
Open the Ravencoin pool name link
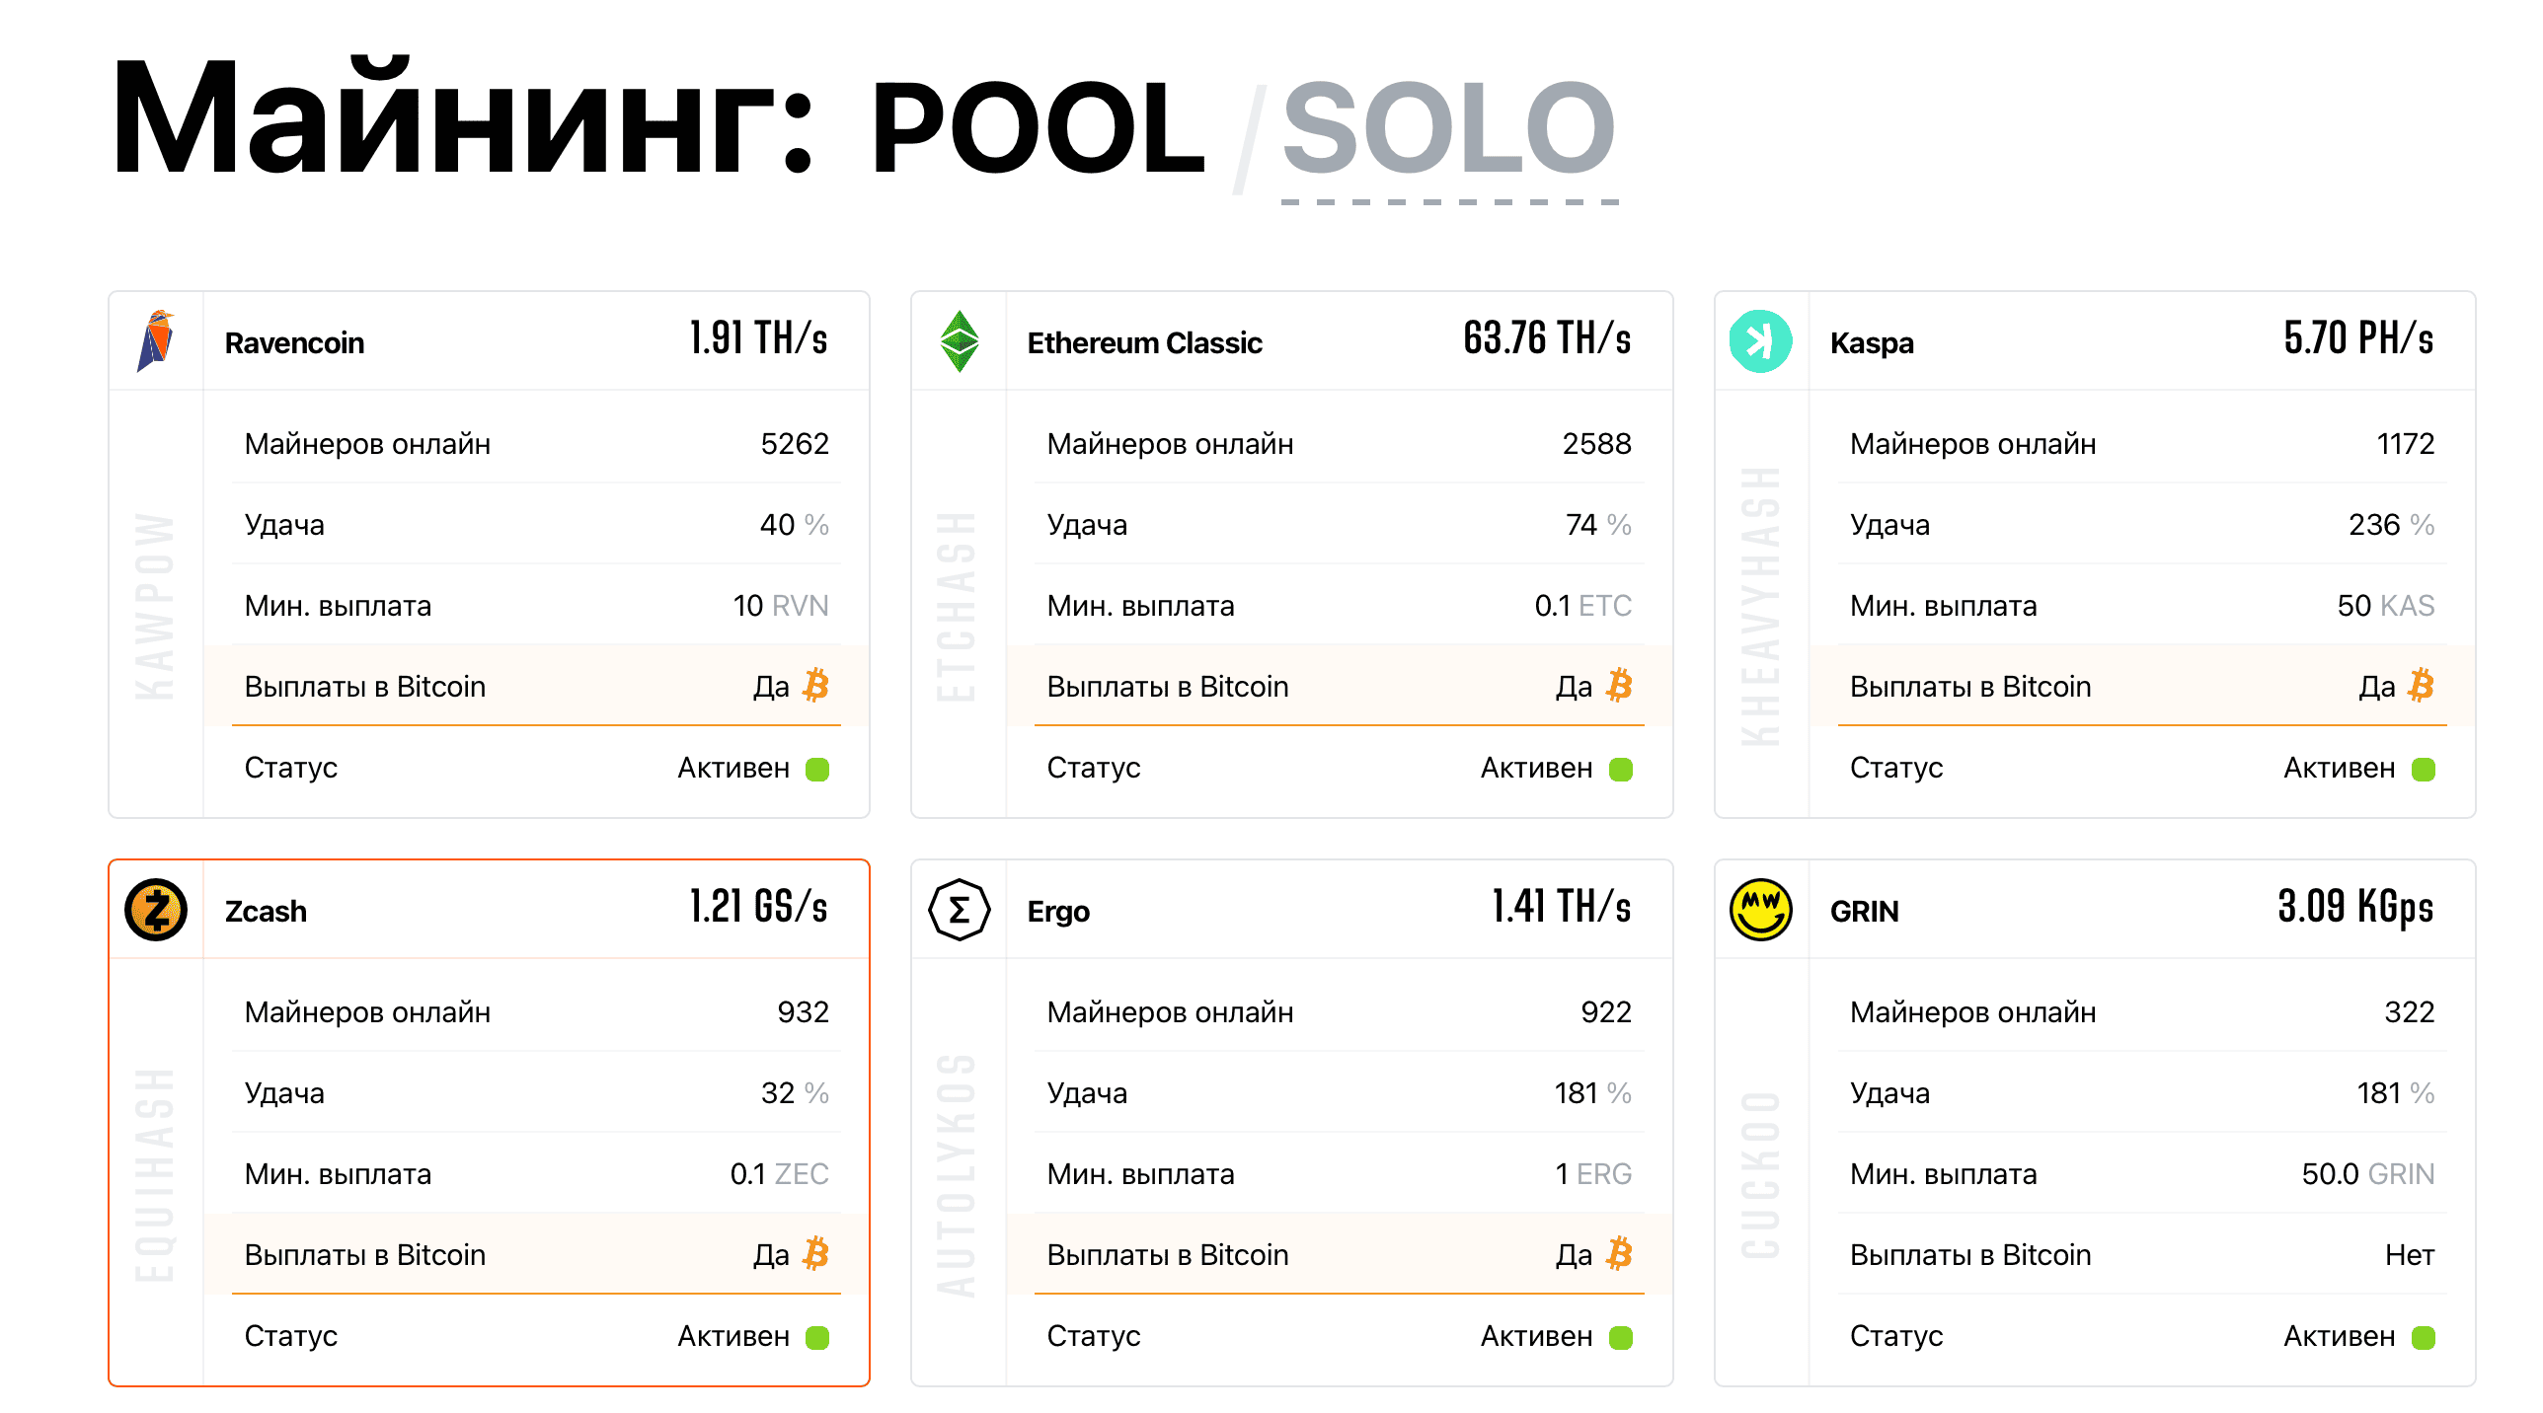(294, 342)
